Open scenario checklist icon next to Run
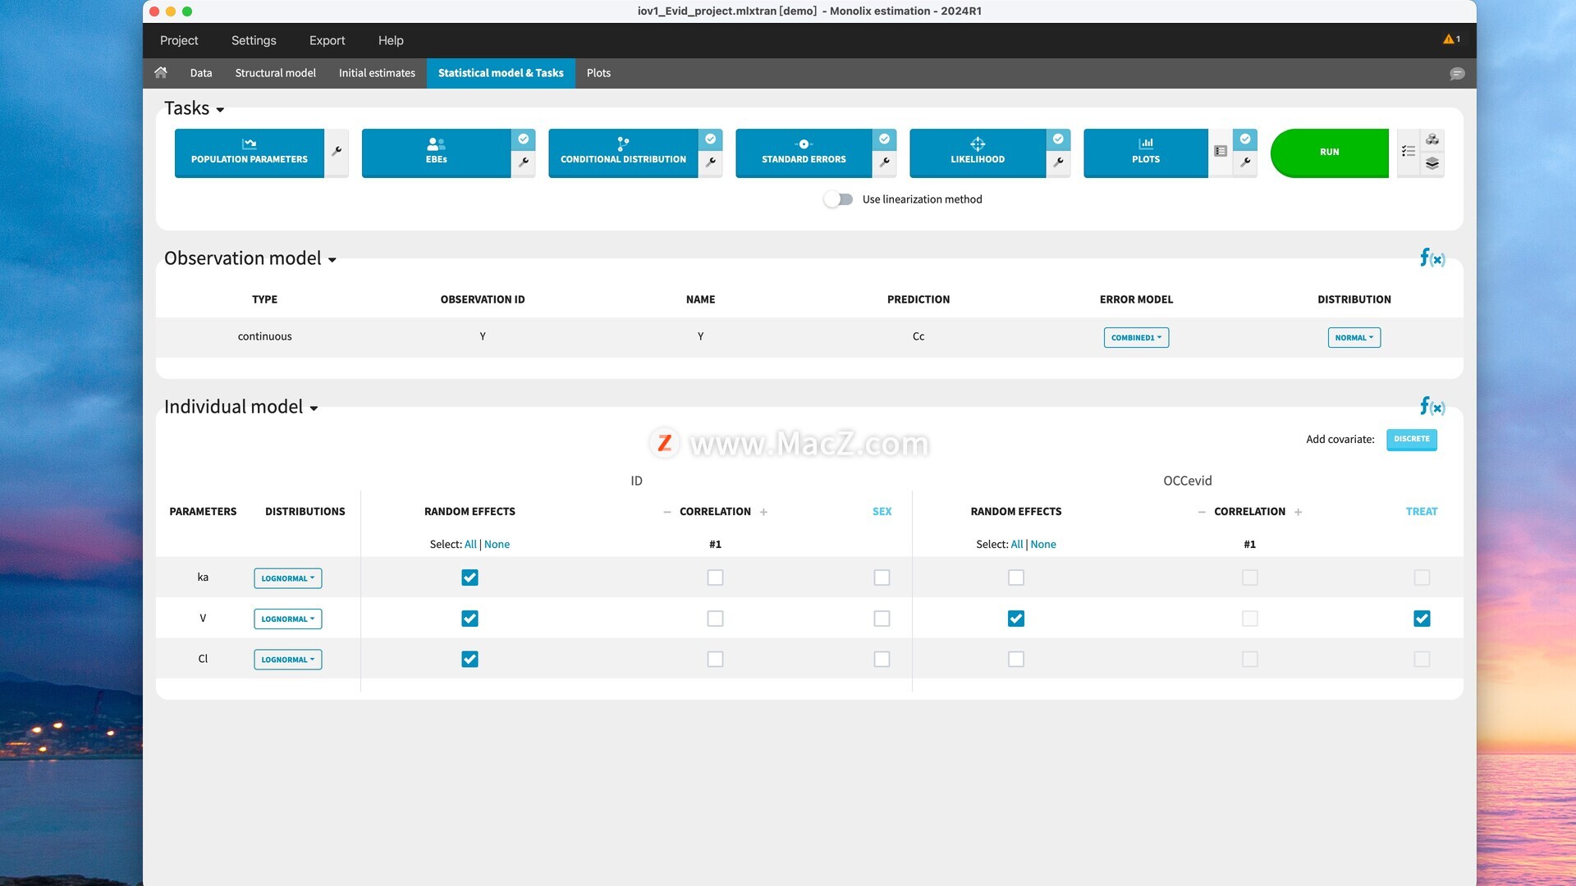Screen dimensions: 1576x886 (x=1409, y=152)
